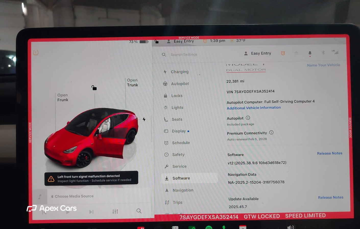Tap Choose Media Source
The height and width of the screenshot is (229, 360).
click(72, 196)
